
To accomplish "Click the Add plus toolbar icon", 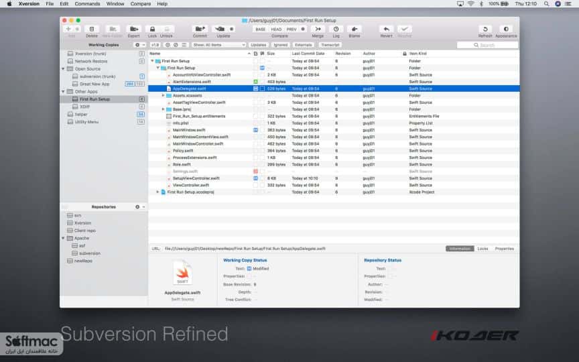I will click(x=68, y=29).
